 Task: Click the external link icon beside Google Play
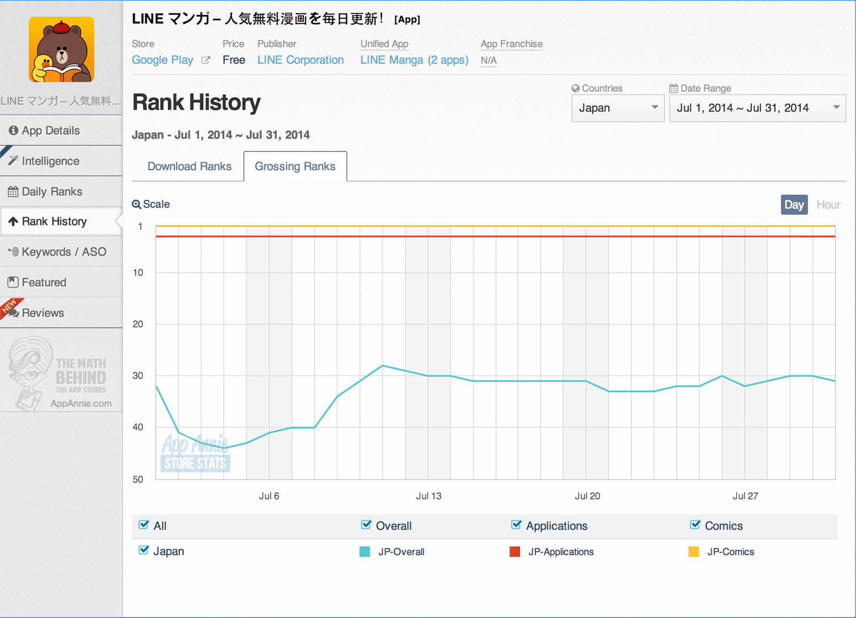pos(205,60)
